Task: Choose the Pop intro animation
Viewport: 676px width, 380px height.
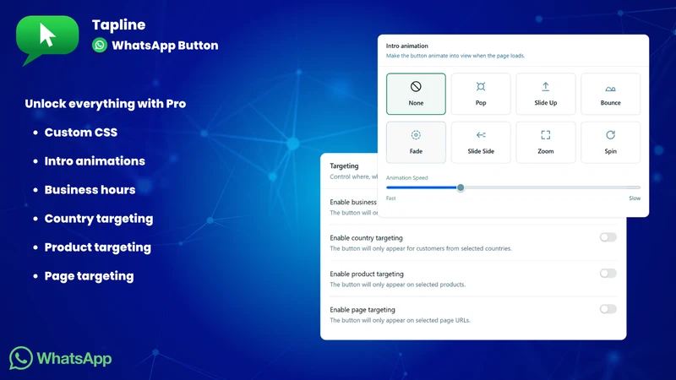Action: pyautogui.click(x=481, y=94)
